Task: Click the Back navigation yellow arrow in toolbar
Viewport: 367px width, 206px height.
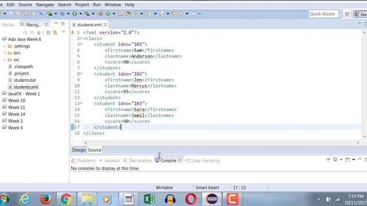Action: point(181,14)
